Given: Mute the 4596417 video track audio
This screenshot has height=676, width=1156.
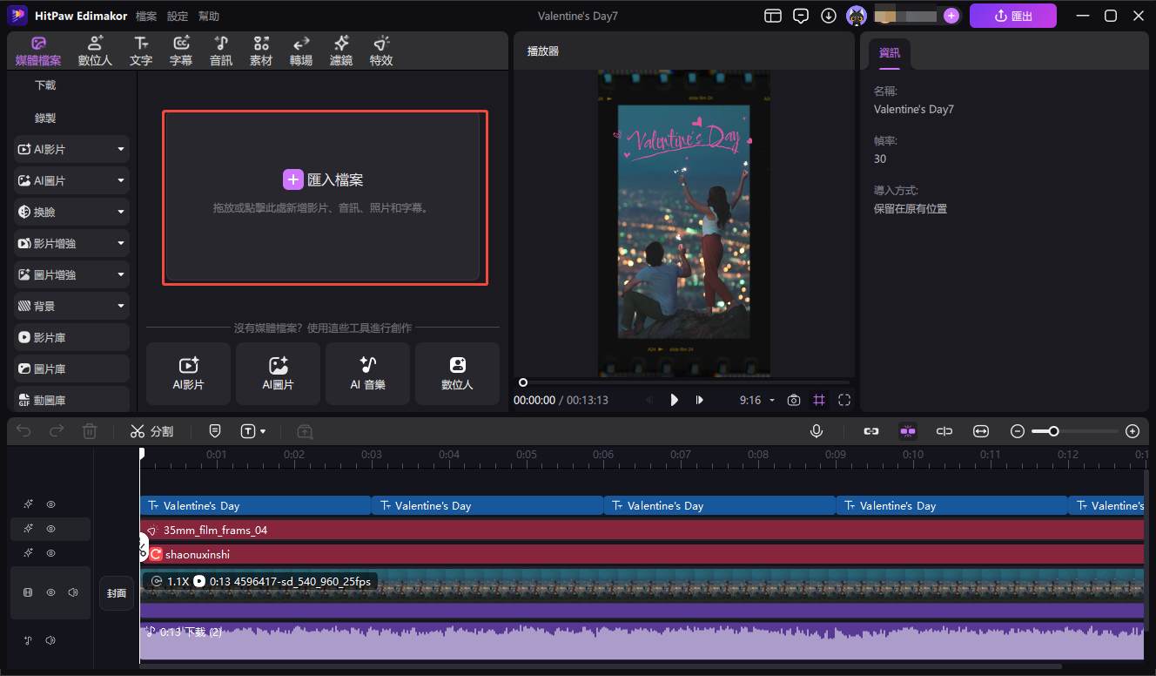Looking at the screenshot, I should point(74,591).
